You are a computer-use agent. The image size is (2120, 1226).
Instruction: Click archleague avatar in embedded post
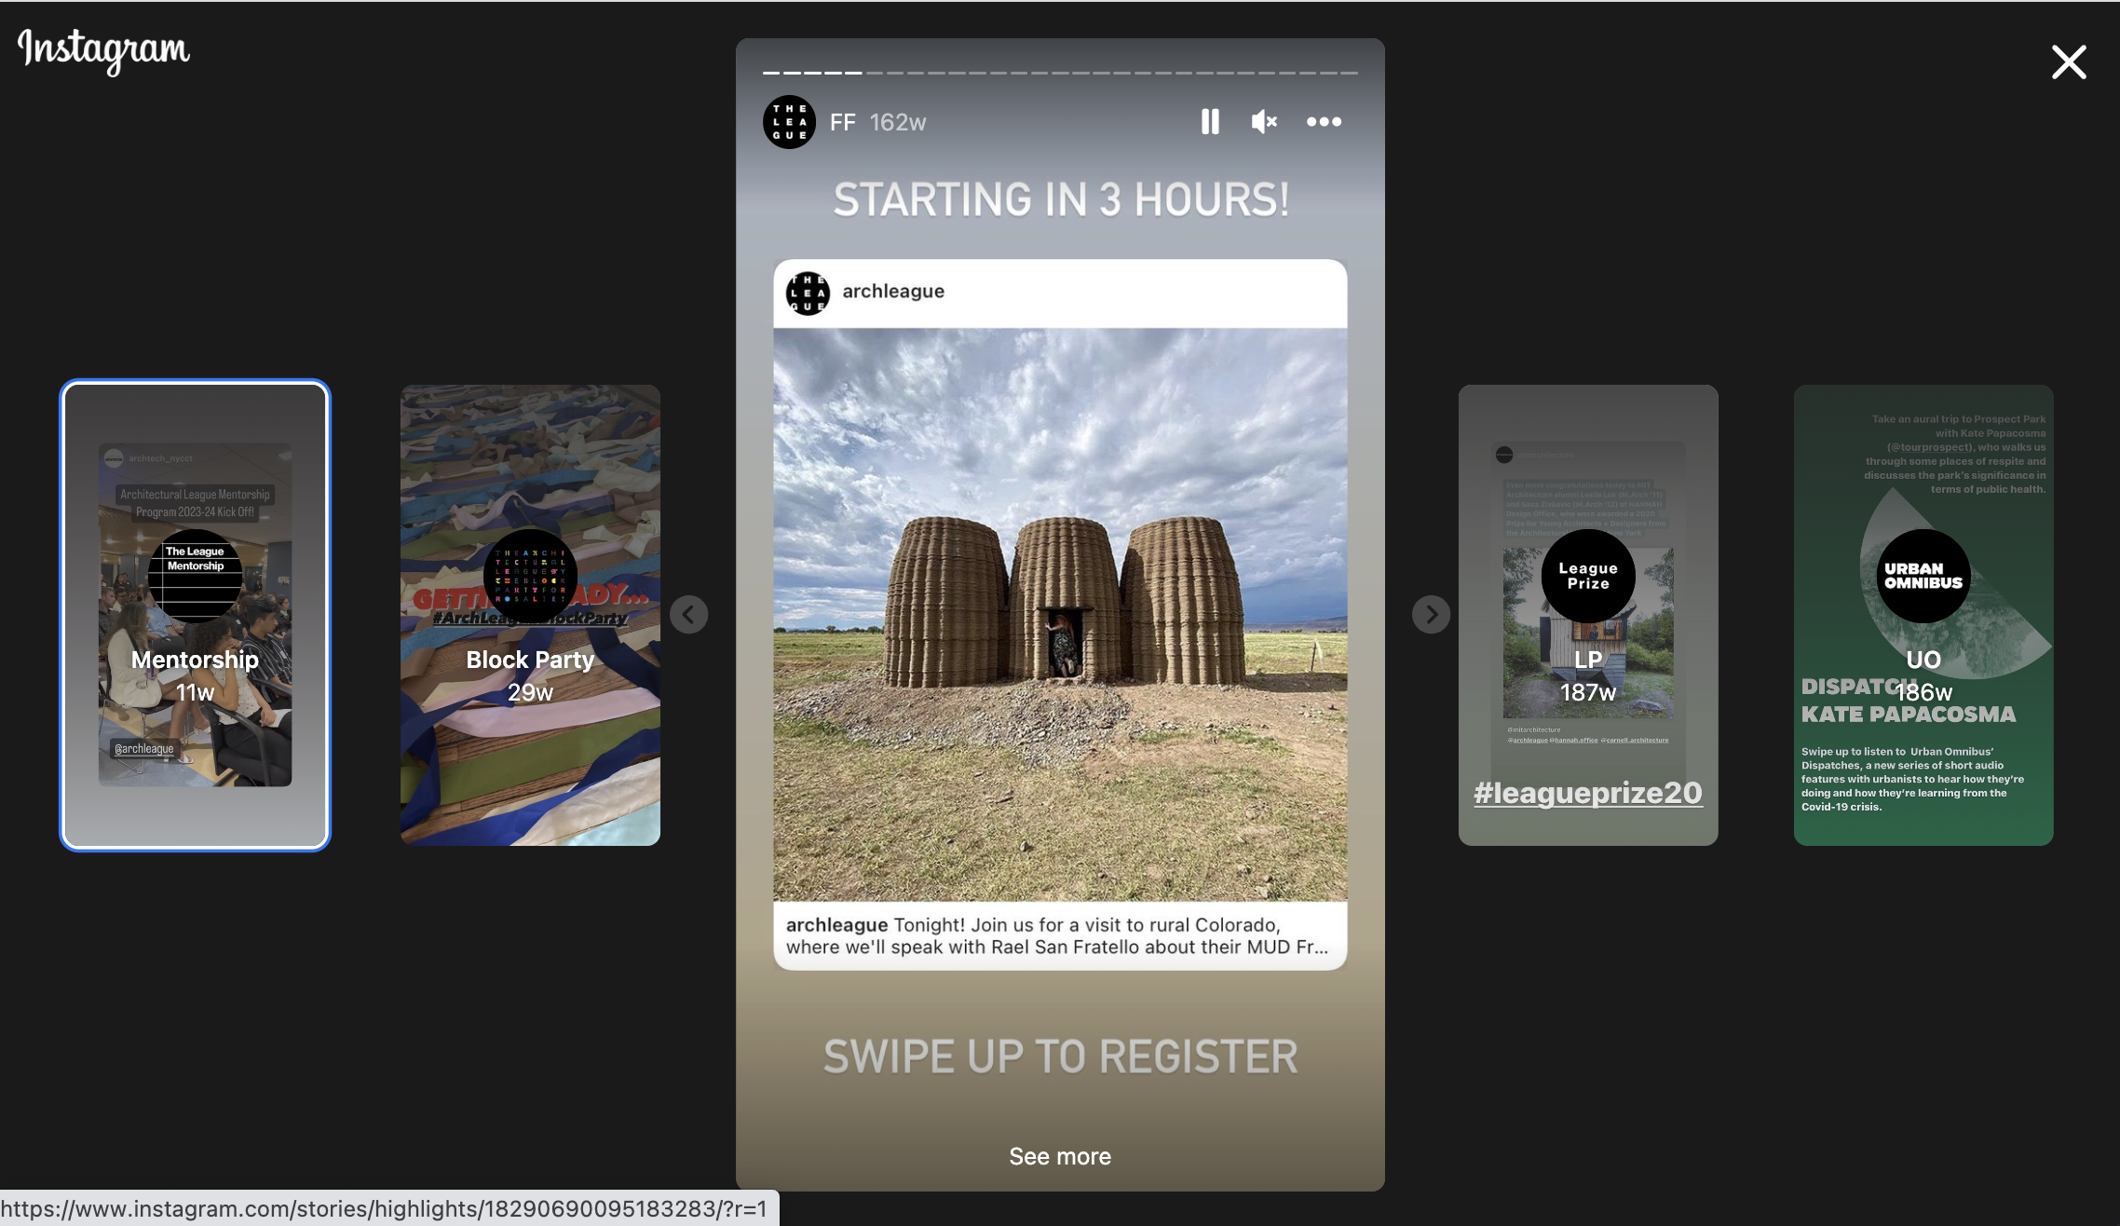(808, 293)
